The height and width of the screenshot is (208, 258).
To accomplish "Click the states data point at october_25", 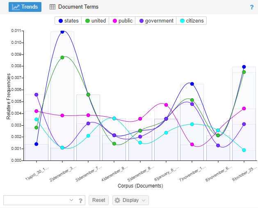I will click(244, 67).
